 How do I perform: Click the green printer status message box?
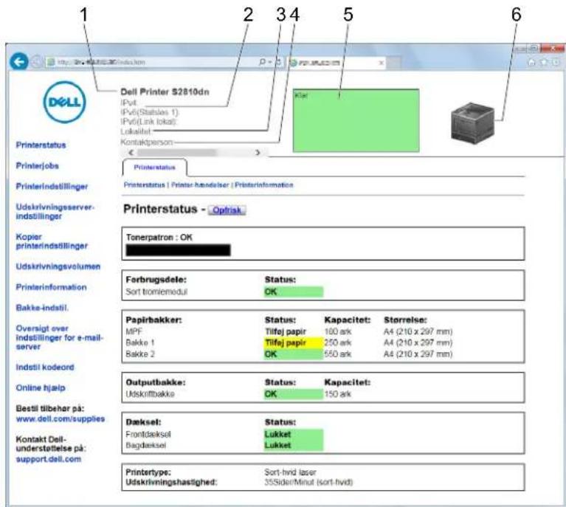click(x=356, y=120)
